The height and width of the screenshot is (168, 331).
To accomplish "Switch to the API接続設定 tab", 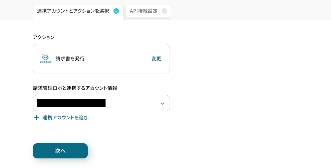I will coord(144,11).
